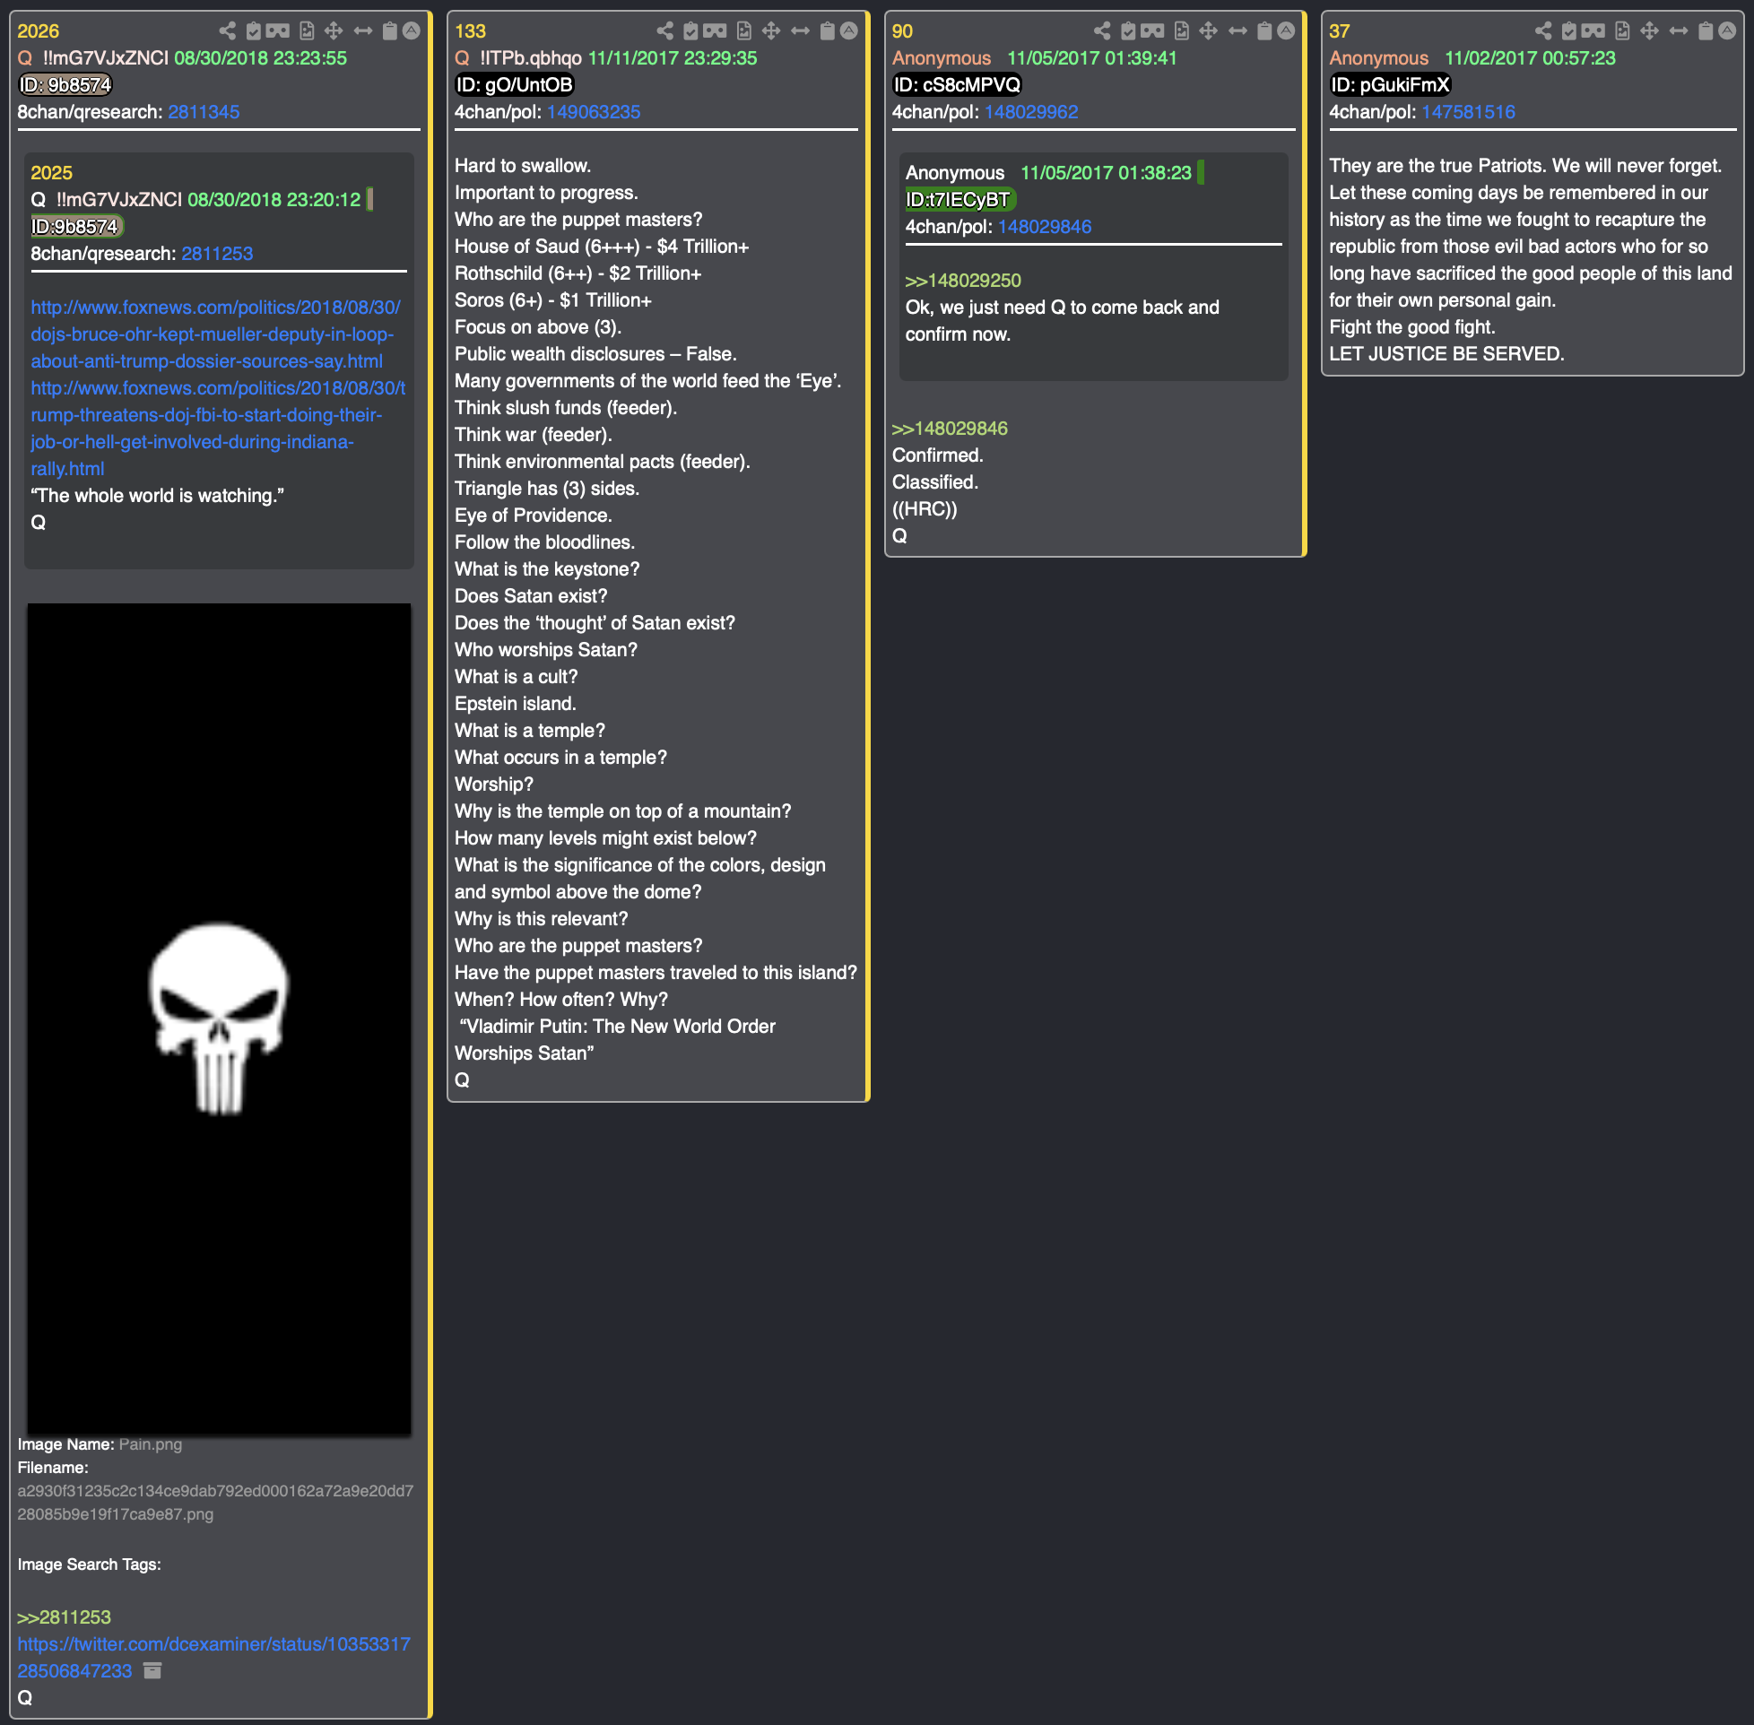Viewport: 1754px width, 1725px height.
Task: Click quoted post number 2025
Action: [x=52, y=172]
